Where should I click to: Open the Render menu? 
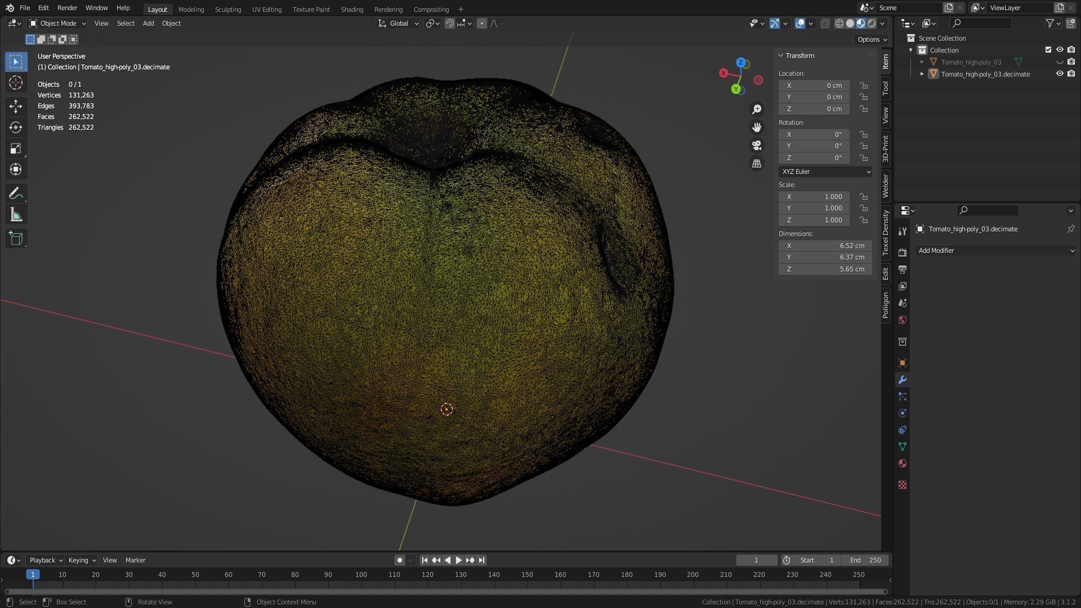tap(67, 8)
